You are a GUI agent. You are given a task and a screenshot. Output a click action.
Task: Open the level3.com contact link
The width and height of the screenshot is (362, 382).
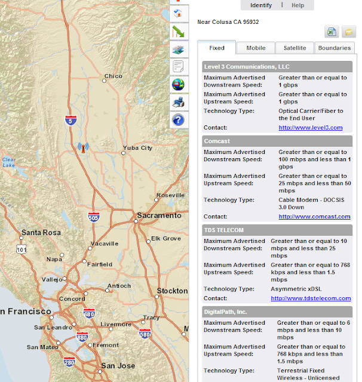310,127
